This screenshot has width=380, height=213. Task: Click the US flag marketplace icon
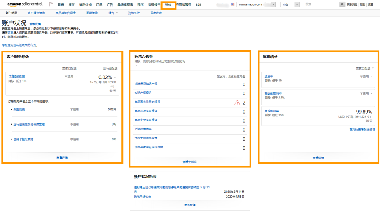point(233,4)
